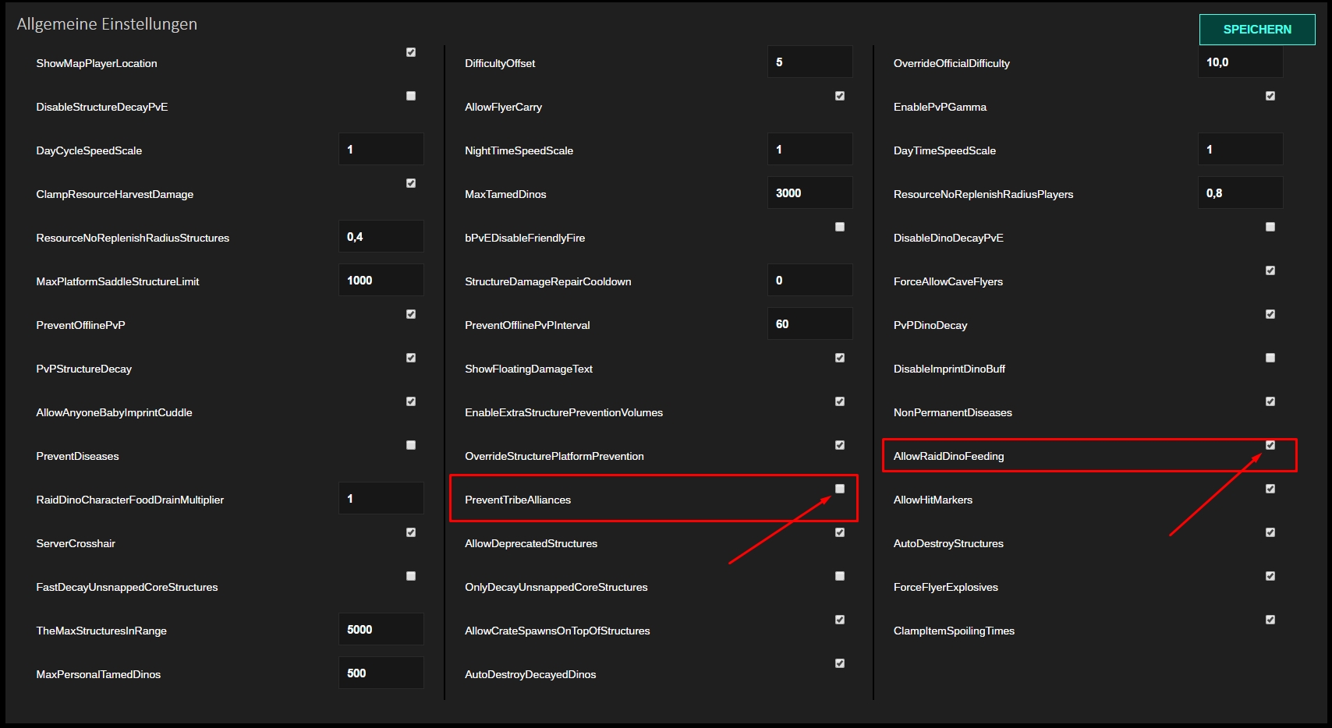Click the DifficultyOffset input field

pyautogui.click(x=810, y=62)
